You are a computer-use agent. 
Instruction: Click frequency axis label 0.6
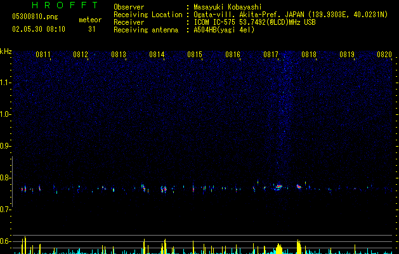pyautogui.click(x=5, y=241)
